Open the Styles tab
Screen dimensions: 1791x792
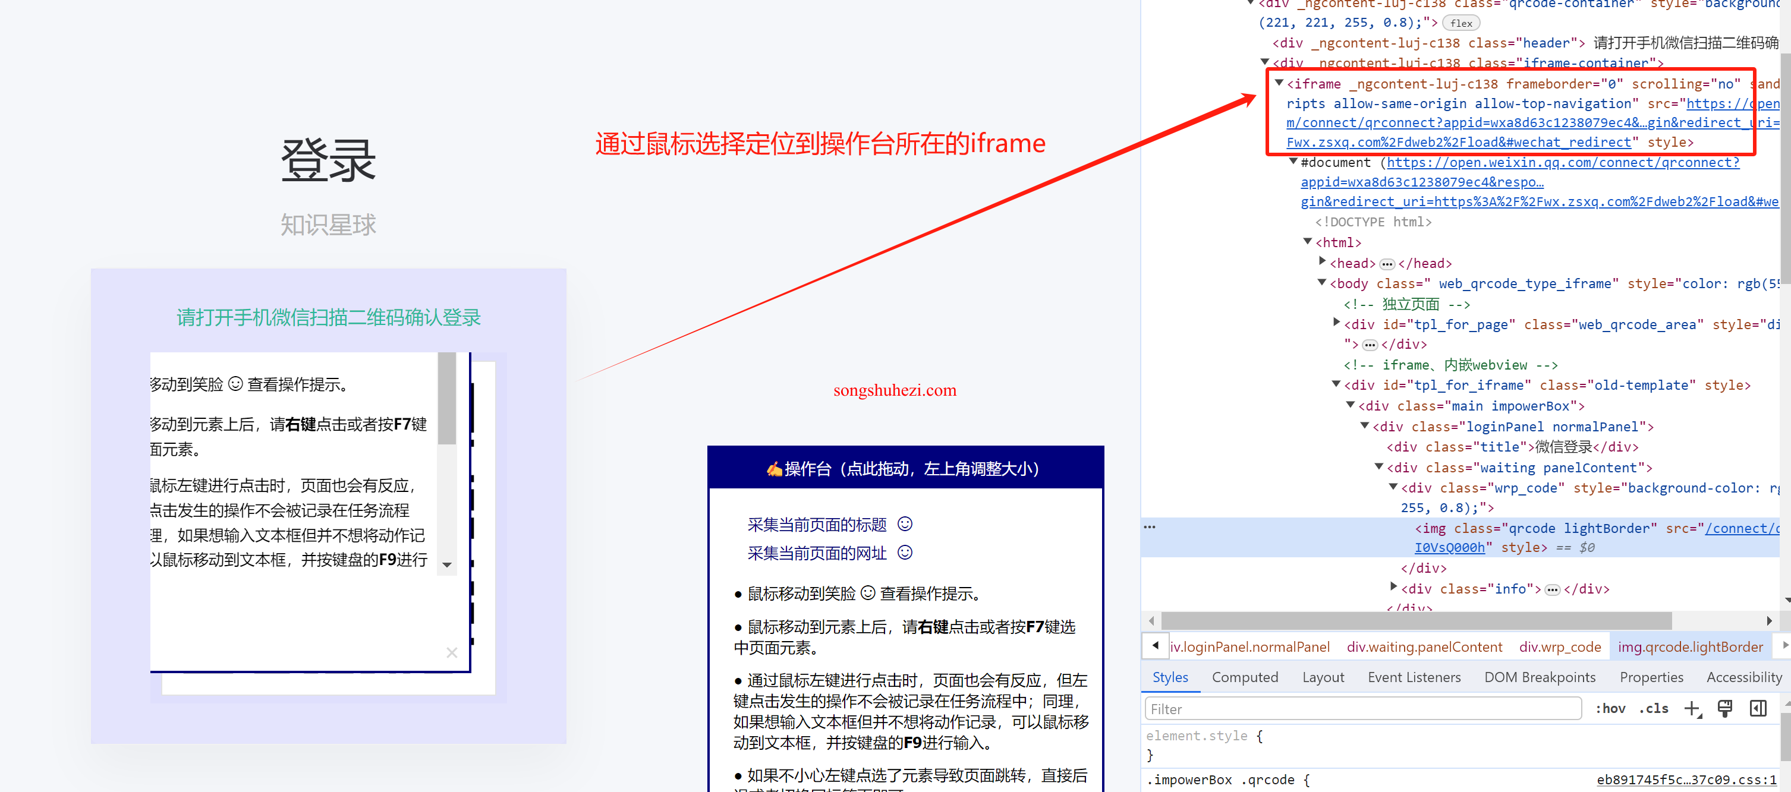point(1170,677)
